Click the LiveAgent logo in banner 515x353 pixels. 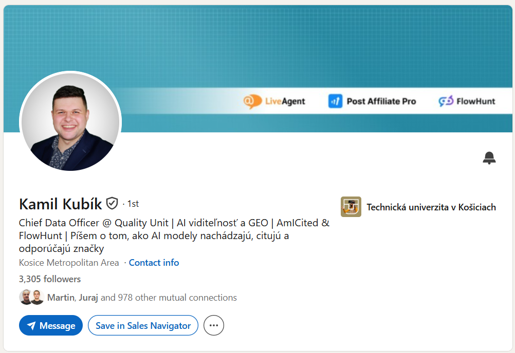[274, 101]
